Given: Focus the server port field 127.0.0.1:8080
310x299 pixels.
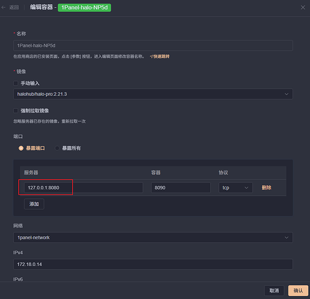Looking at the screenshot, I should coord(83,188).
